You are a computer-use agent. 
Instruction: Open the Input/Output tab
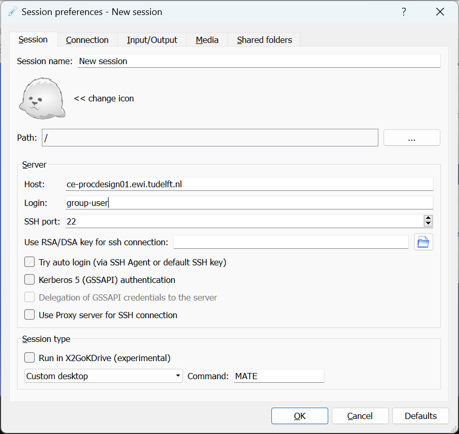pyautogui.click(x=152, y=40)
